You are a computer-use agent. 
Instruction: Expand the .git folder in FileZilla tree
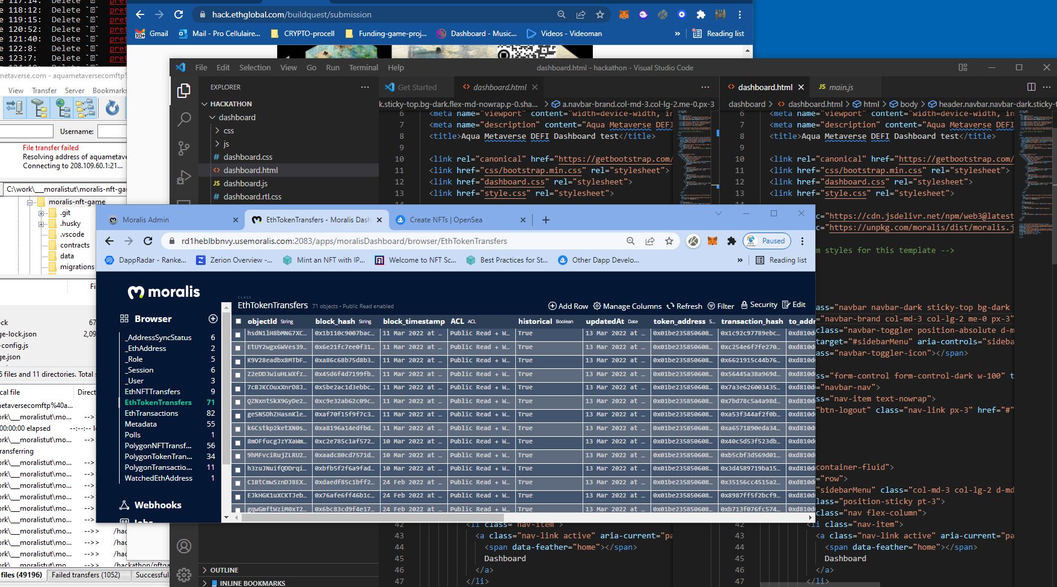pos(41,213)
